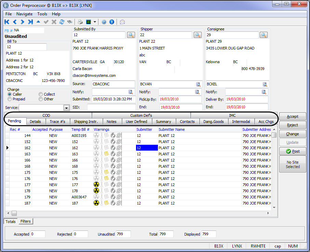Open lookup next to Shipper code 22
Image resolution: width=310 pixels, height=252 pixels.
[x=198, y=35]
